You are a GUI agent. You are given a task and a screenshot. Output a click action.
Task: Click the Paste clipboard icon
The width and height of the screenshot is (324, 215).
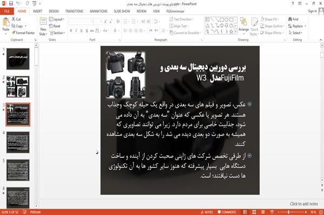(x=6, y=22)
